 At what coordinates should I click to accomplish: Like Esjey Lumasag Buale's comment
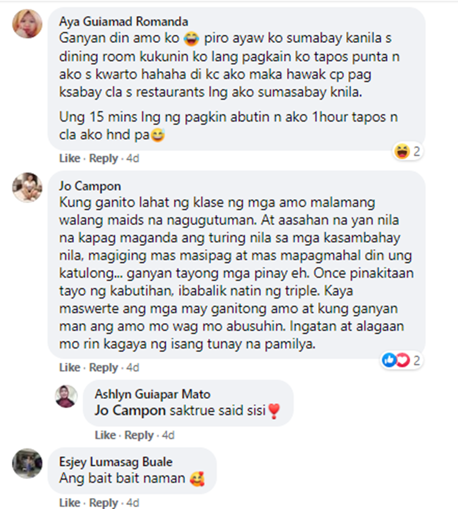pyautogui.click(x=70, y=502)
